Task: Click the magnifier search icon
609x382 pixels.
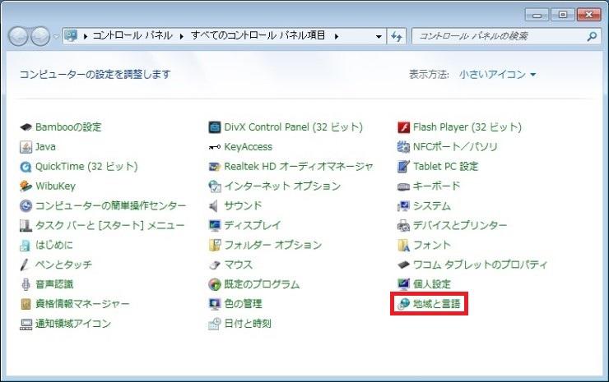Action: coord(592,36)
